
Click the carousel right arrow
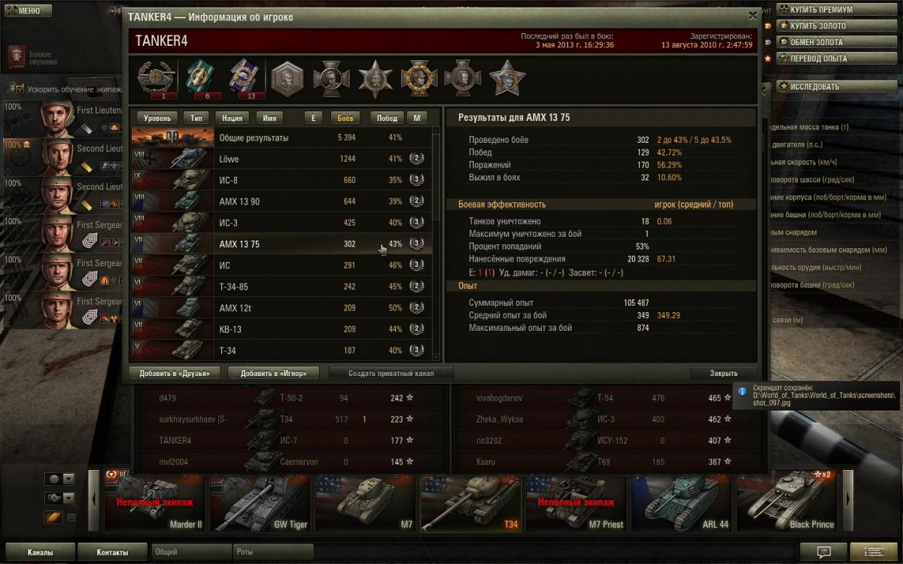click(848, 500)
